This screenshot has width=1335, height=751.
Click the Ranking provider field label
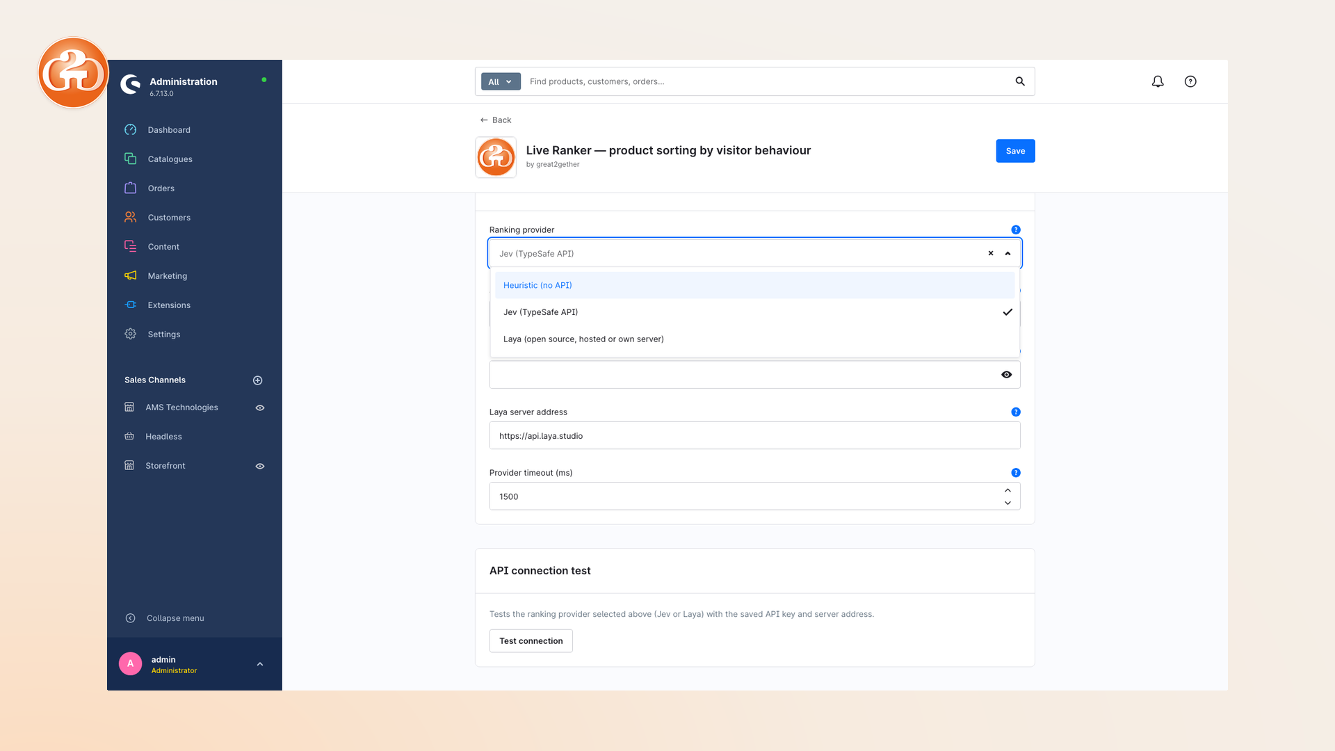tap(522, 230)
